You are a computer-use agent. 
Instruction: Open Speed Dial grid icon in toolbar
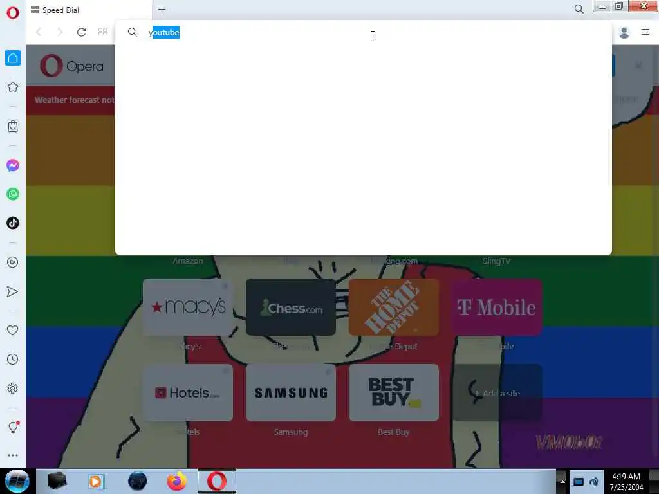click(x=102, y=32)
